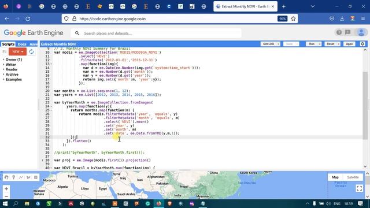The width and height of the screenshot is (370, 208).
Task: Reload the Earth Engine page
Action: click(x=28, y=18)
